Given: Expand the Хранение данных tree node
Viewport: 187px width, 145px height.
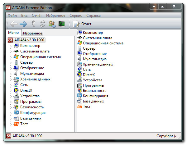Looking at the screenshot, I should (x=10, y=79).
